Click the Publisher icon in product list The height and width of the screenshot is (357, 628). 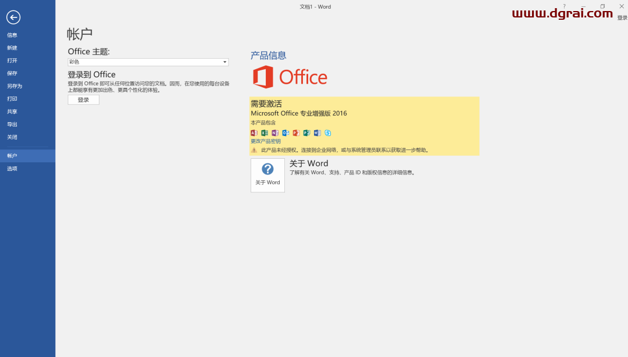(x=306, y=133)
